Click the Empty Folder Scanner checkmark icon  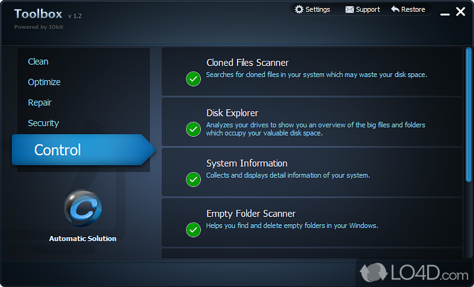click(x=194, y=230)
